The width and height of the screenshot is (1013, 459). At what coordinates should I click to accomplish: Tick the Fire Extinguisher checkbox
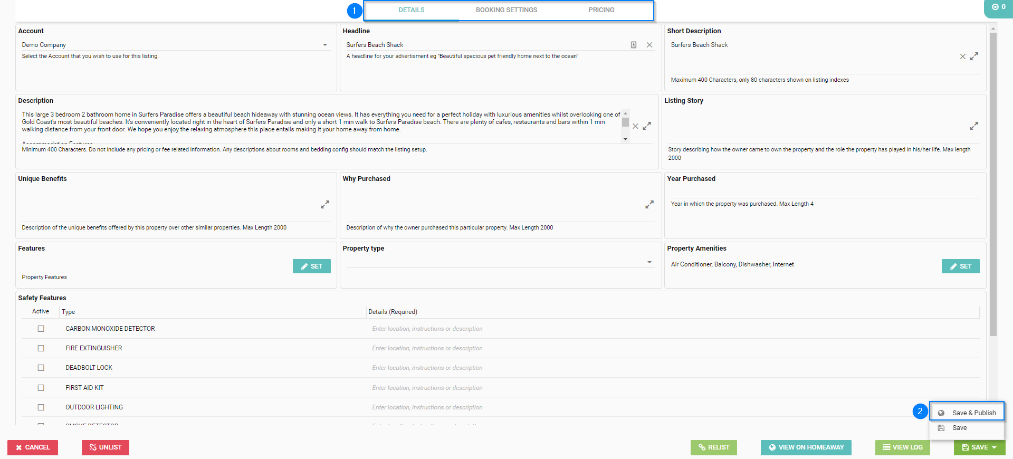[41, 348]
